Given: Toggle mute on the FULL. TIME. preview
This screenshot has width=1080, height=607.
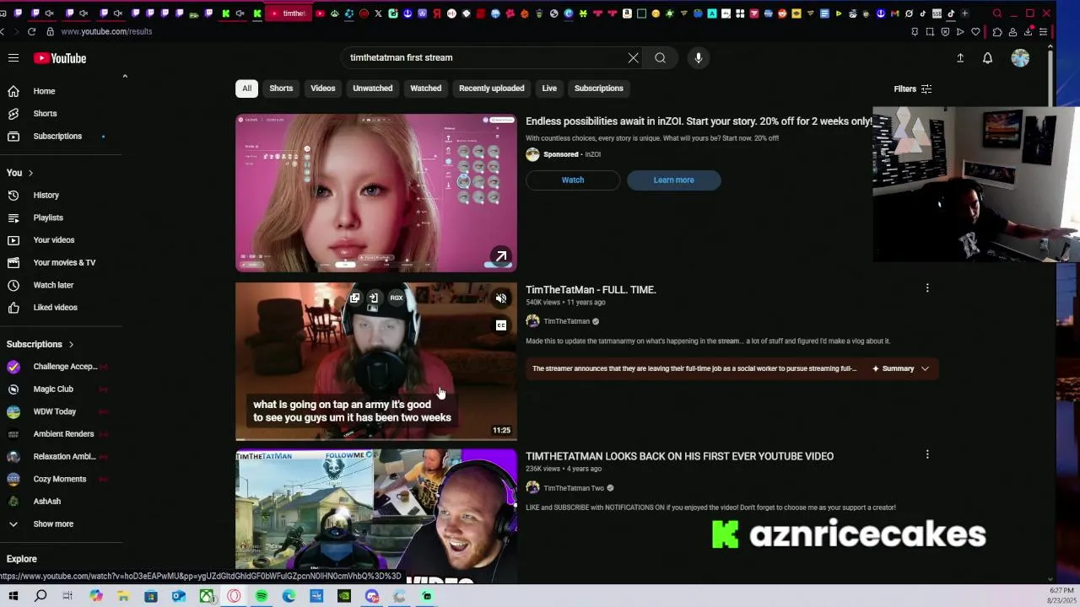Looking at the screenshot, I should click(x=501, y=298).
